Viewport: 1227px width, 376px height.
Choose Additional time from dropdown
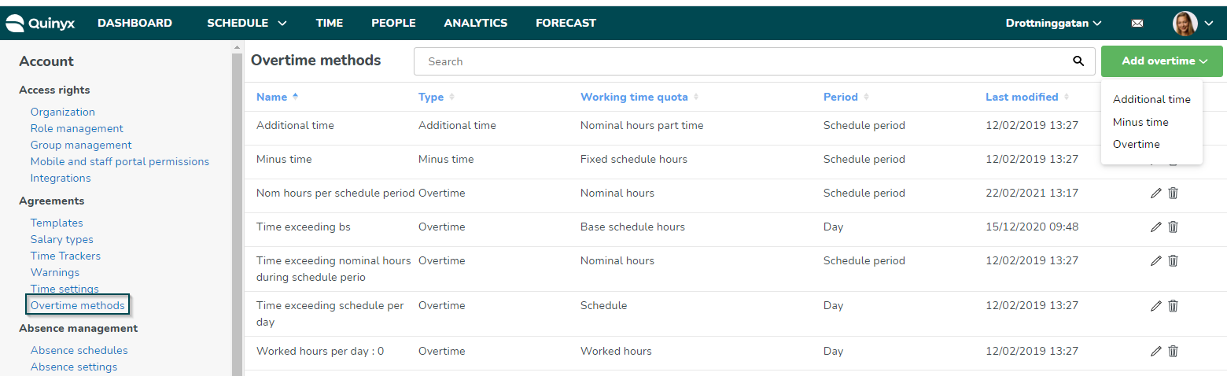pos(1151,99)
